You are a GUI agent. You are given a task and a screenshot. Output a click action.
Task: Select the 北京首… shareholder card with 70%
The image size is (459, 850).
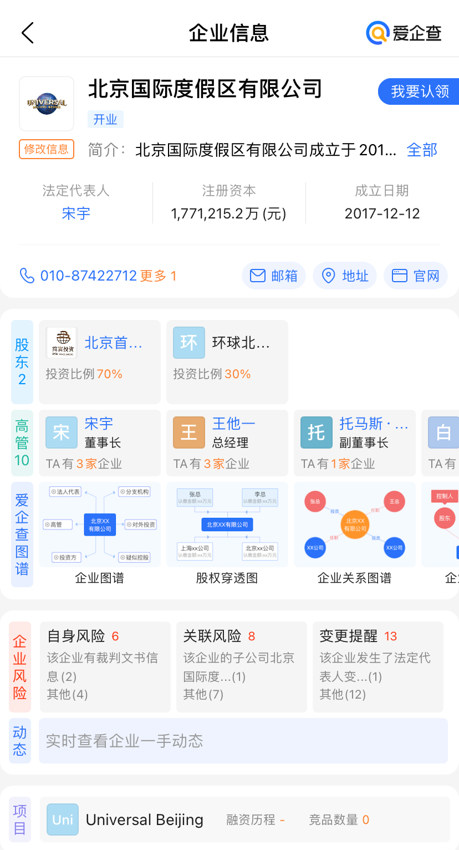coord(100,362)
